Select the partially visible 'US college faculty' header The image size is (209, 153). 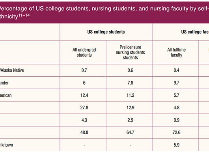tap(195, 32)
